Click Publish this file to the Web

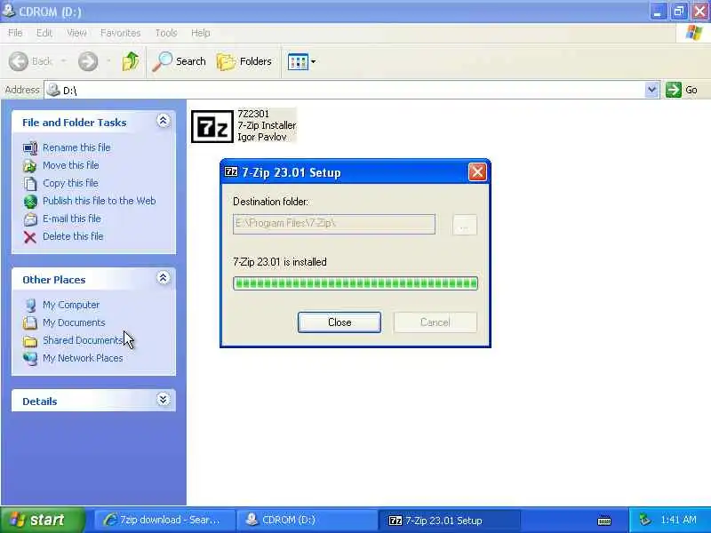(99, 201)
